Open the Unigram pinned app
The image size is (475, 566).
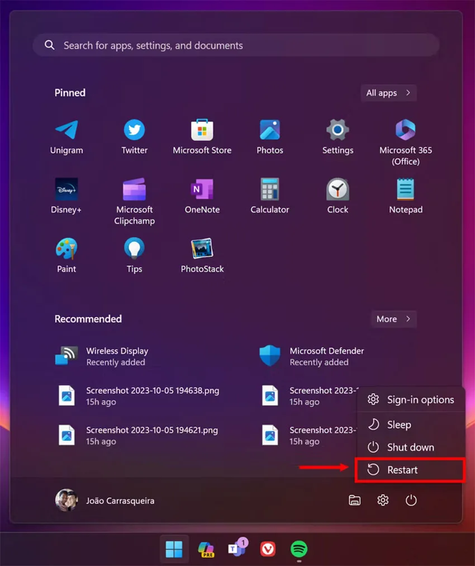(66, 137)
